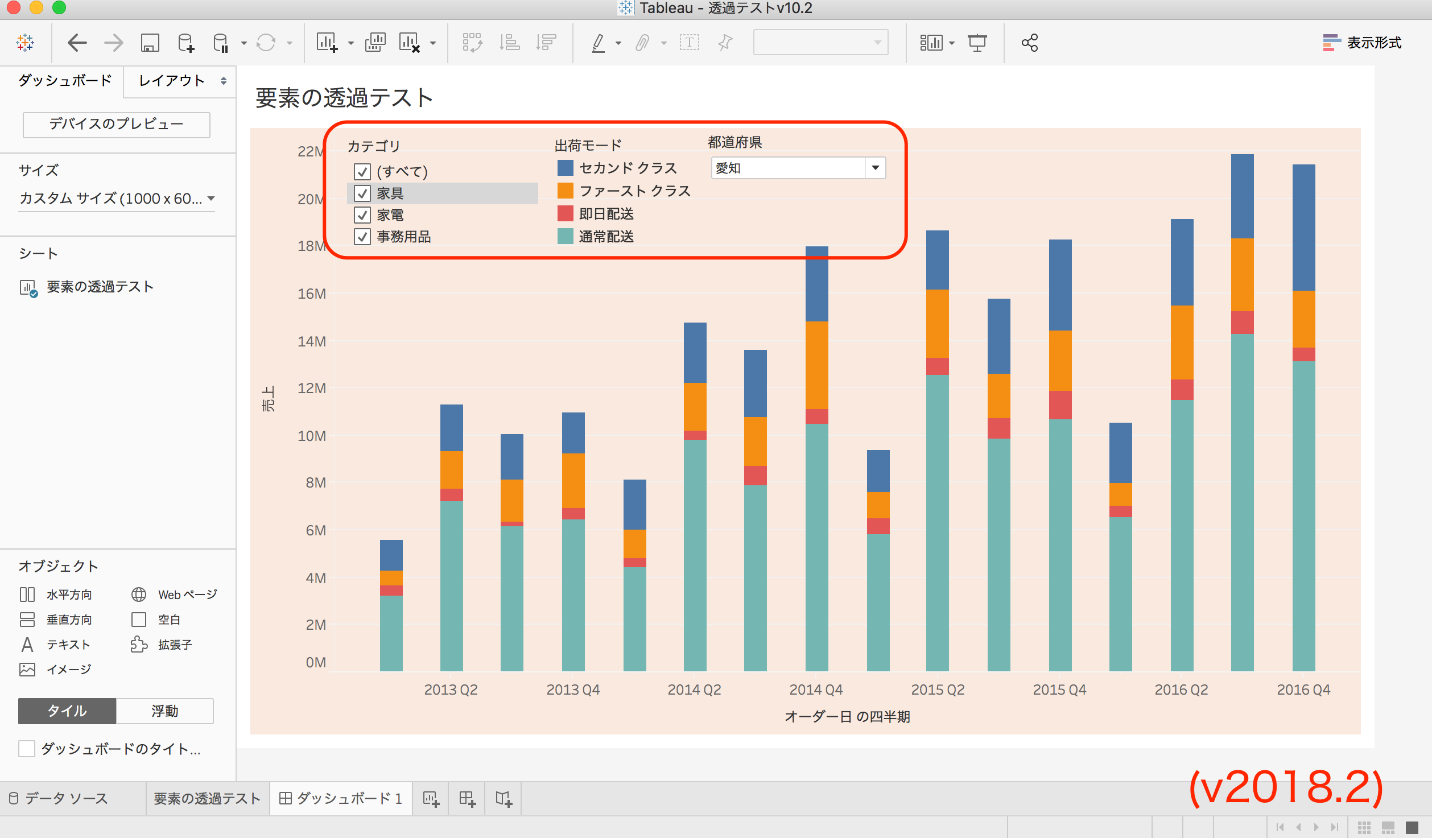1432x838 pixels.
Task: Select the 拡張子 object icon
Action: 139,645
